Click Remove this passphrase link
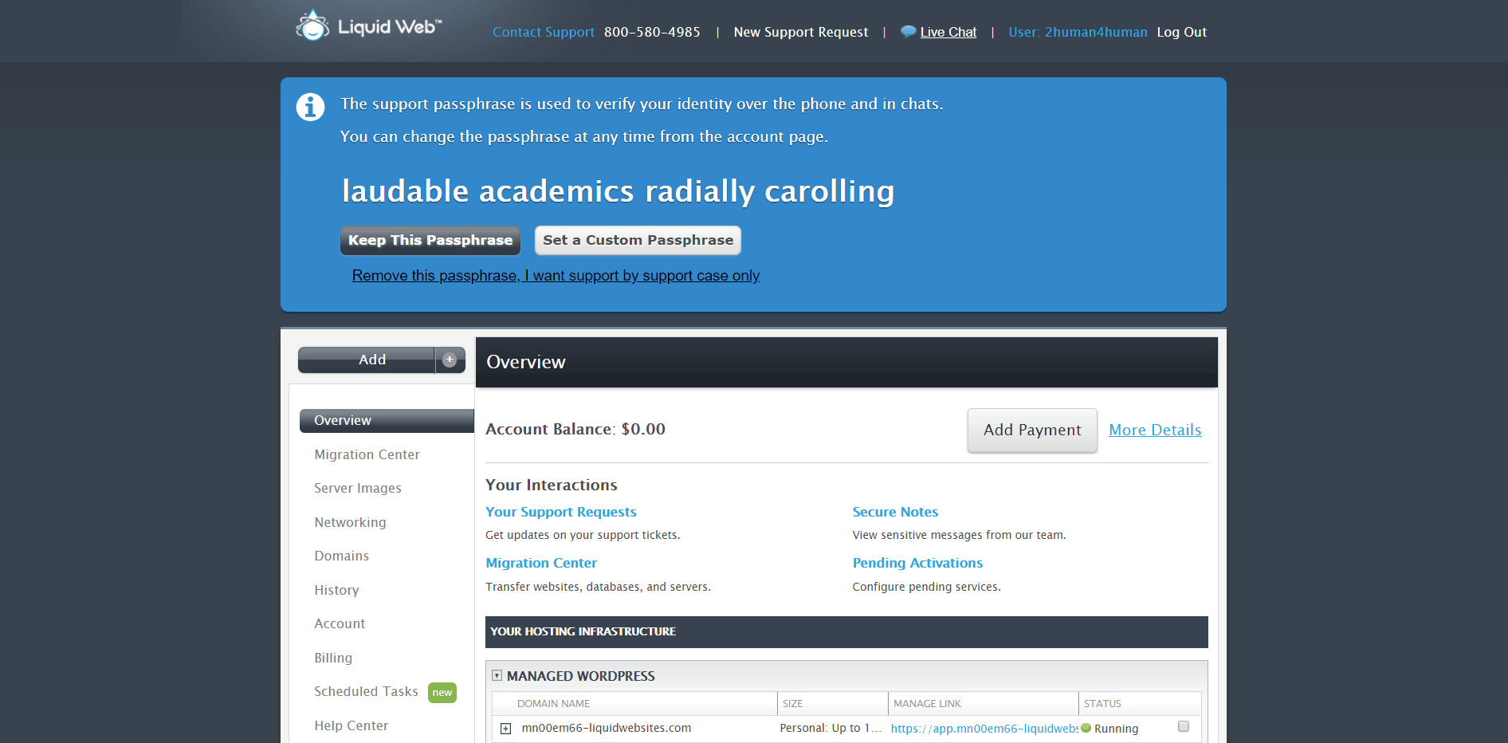Image resolution: width=1508 pixels, height=743 pixels. 556,275
